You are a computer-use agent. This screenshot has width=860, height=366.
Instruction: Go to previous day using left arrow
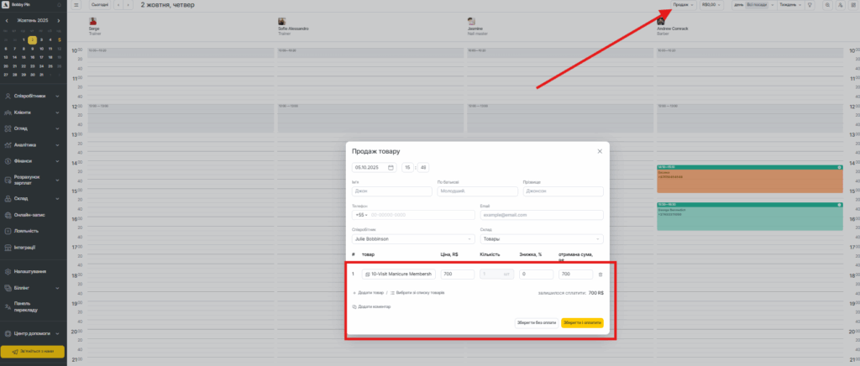pyautogui.click(x=118, y=5)
